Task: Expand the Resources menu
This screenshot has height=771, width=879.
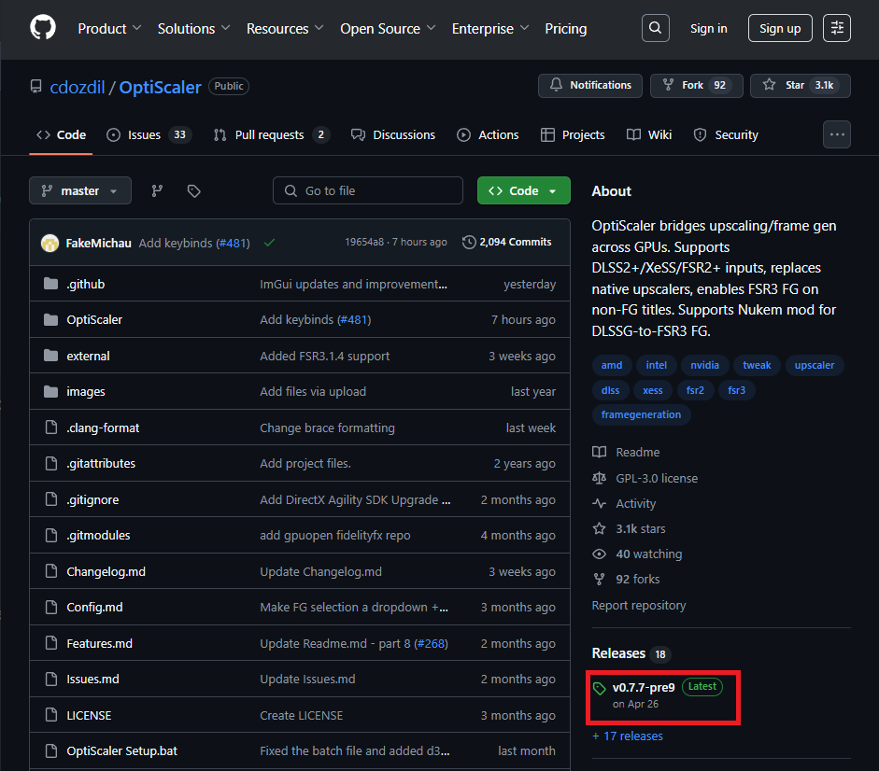Action: click(x=285, y=29)
